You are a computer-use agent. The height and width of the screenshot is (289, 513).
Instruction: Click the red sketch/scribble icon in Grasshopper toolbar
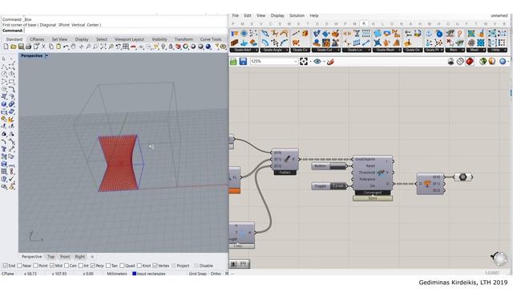[330, 61]
